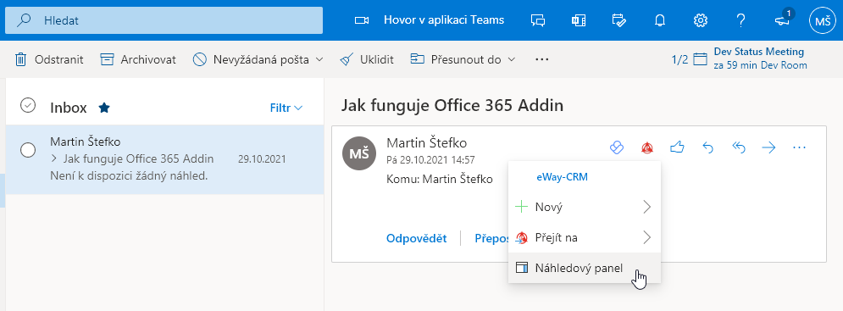Open the Settings gear
The width and height of the screenshot is (843, 311).
700,20
